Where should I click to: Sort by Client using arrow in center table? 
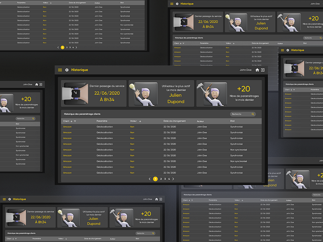[x=71, y=121]
